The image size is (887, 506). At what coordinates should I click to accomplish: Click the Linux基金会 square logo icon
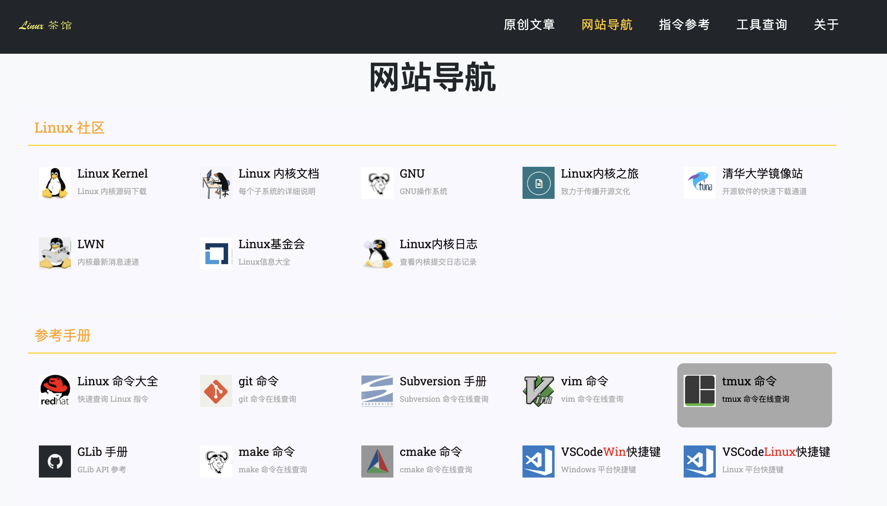click(216, 253)
